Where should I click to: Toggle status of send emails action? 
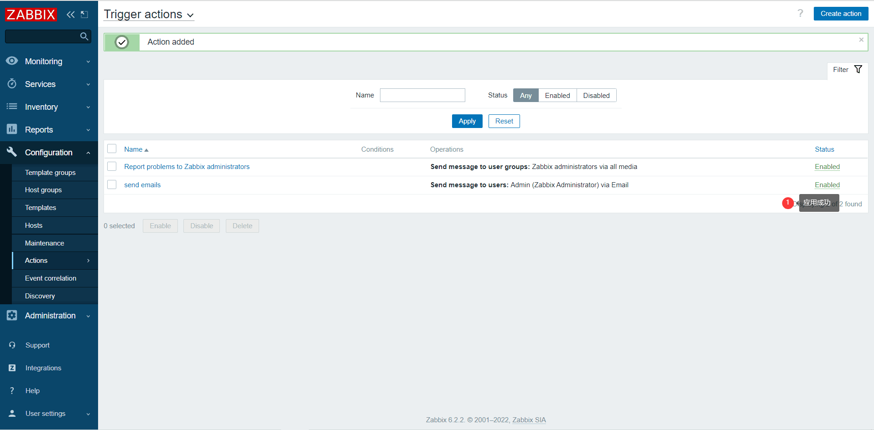click(x=827, y=185)
